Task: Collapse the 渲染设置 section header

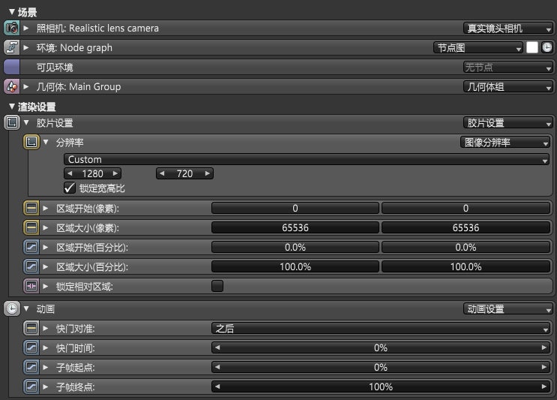Action: pos(11,107)
